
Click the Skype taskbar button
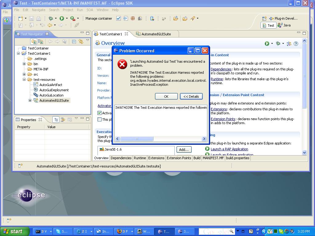(x=63, y=231)
